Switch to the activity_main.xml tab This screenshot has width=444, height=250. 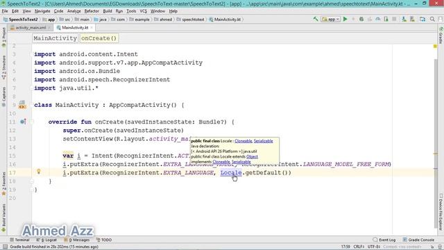[x=31, y=28]
